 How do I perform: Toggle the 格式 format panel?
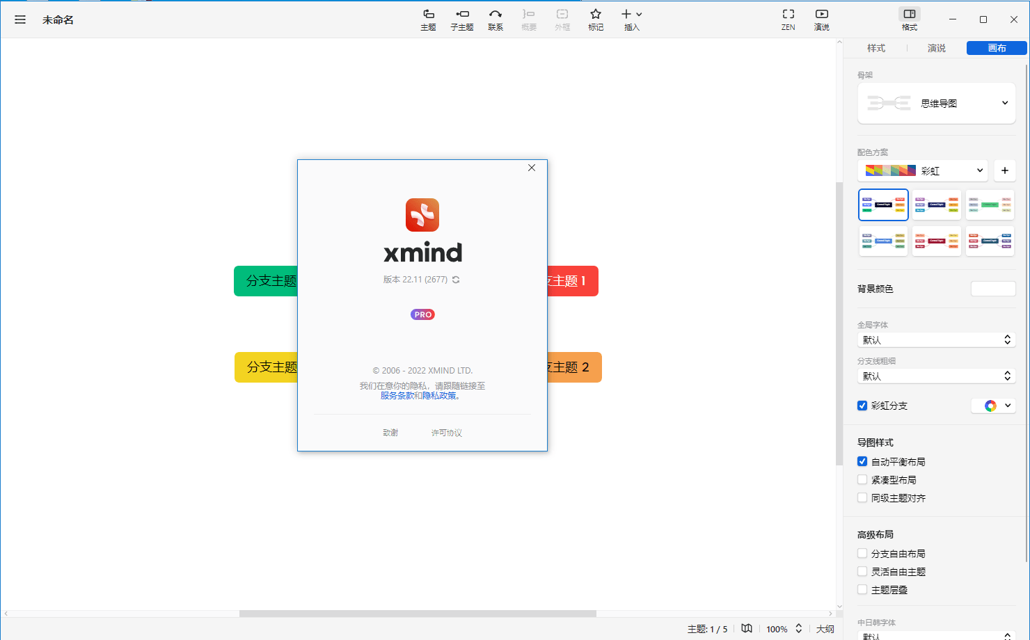coord(910,19)
